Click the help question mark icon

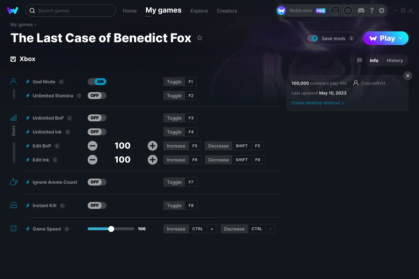pyautogui.click(x=372, y=10)
